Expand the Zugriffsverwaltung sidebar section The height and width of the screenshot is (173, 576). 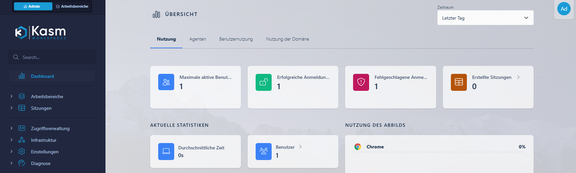coord(50,128)
